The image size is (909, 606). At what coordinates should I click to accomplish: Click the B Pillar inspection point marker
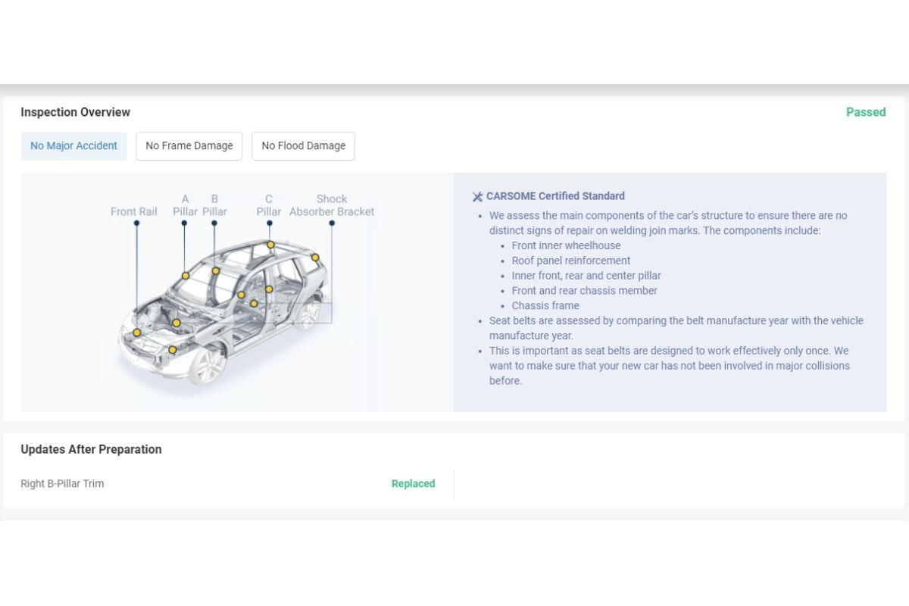[215, 270]
